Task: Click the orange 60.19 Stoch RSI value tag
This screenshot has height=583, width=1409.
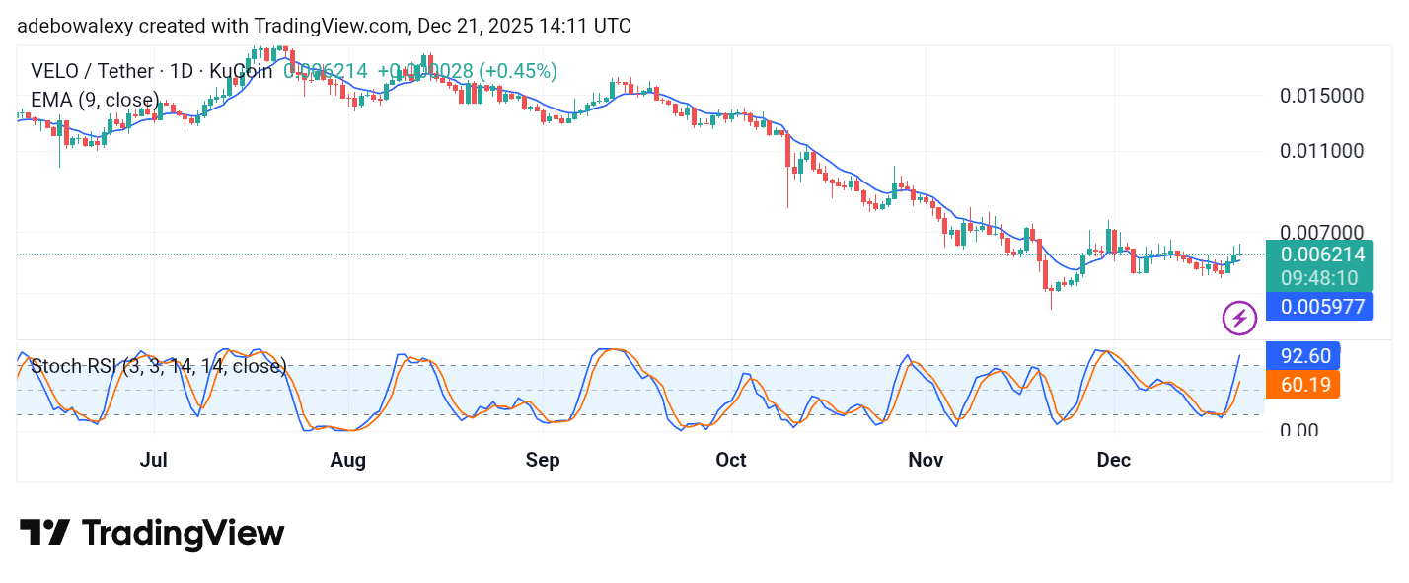Action: pyautogui.click(x=1305, y=384)
